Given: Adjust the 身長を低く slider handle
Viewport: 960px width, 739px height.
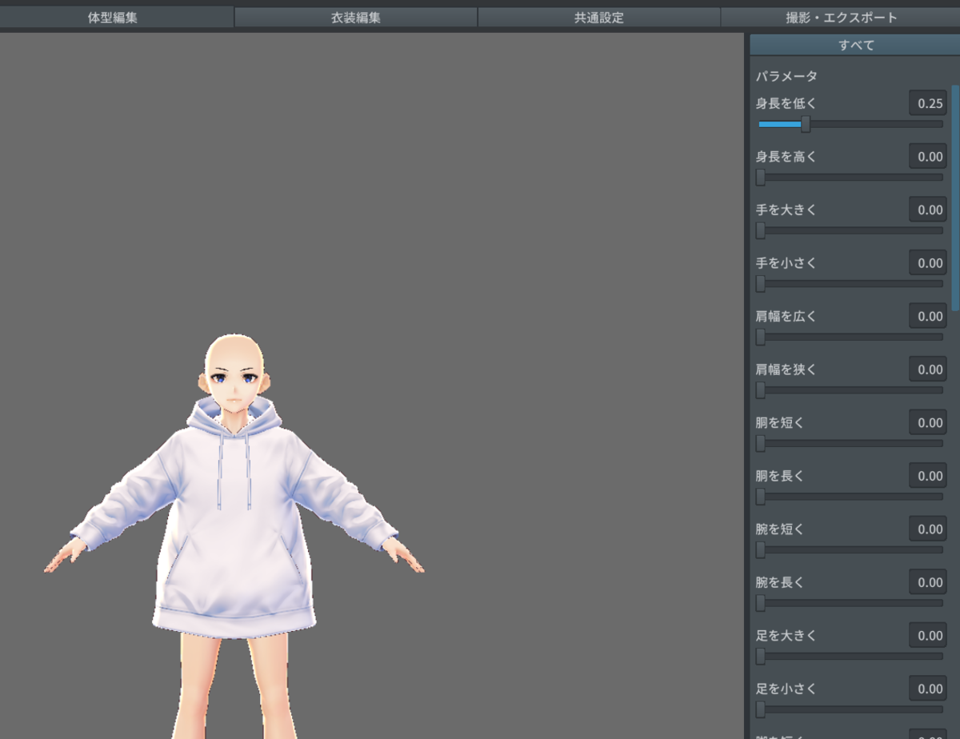Looking at the screenshot, I should (806, 124).
